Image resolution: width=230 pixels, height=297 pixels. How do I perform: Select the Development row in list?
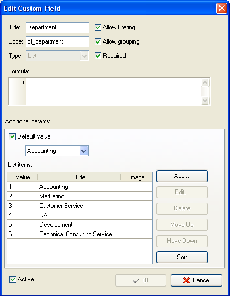click(80, 225)
